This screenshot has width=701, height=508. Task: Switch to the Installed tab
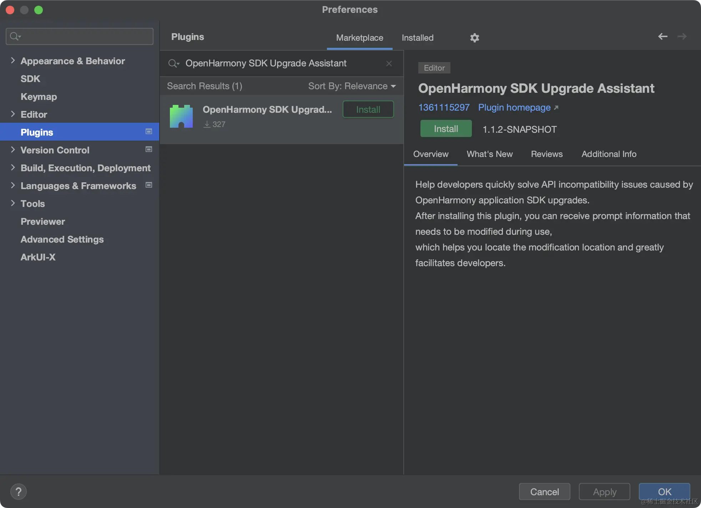coord(417,38)
